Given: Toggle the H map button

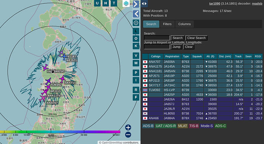Looking at the screenshot, I should [x=106, y=3].
